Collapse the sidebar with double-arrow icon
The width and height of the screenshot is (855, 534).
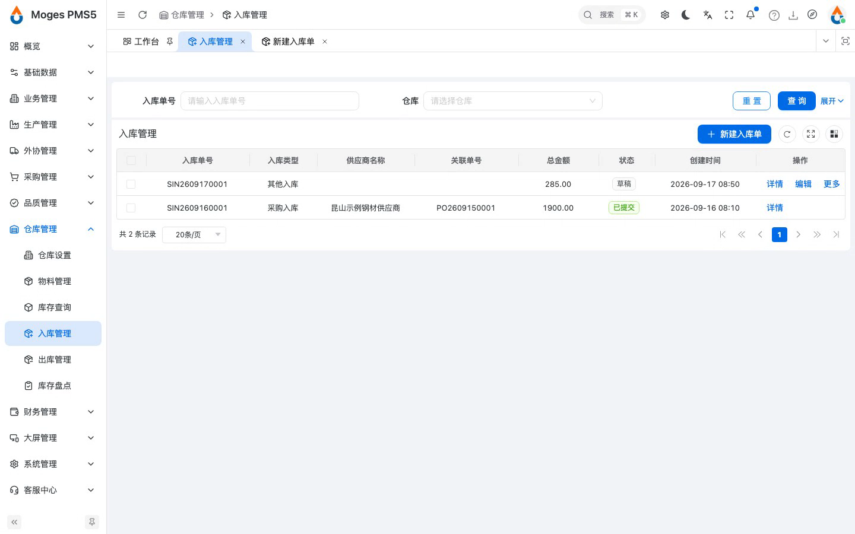[14, 522]
